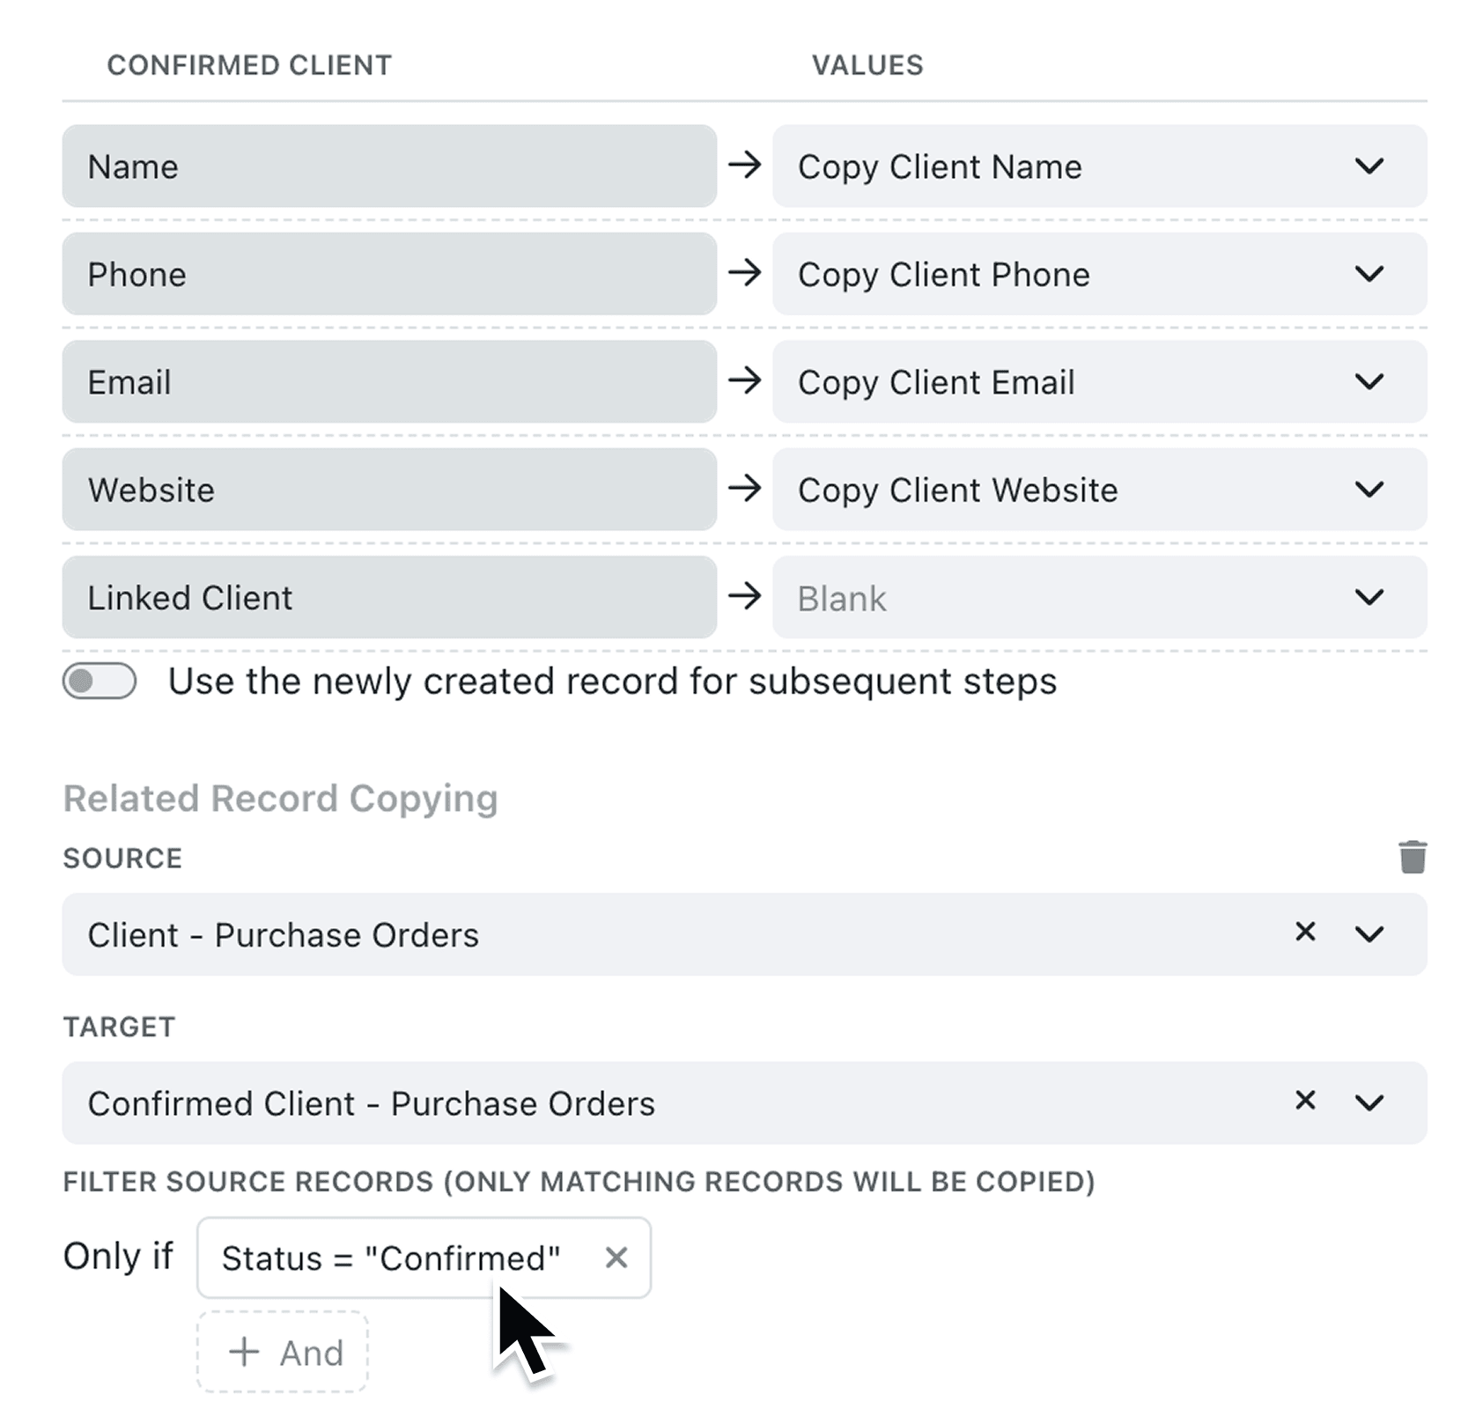This screenshot has width=1483, height=1409.
Task: Expand the Blank value dropdown for Linked Client
Action: coord(1369,597)
